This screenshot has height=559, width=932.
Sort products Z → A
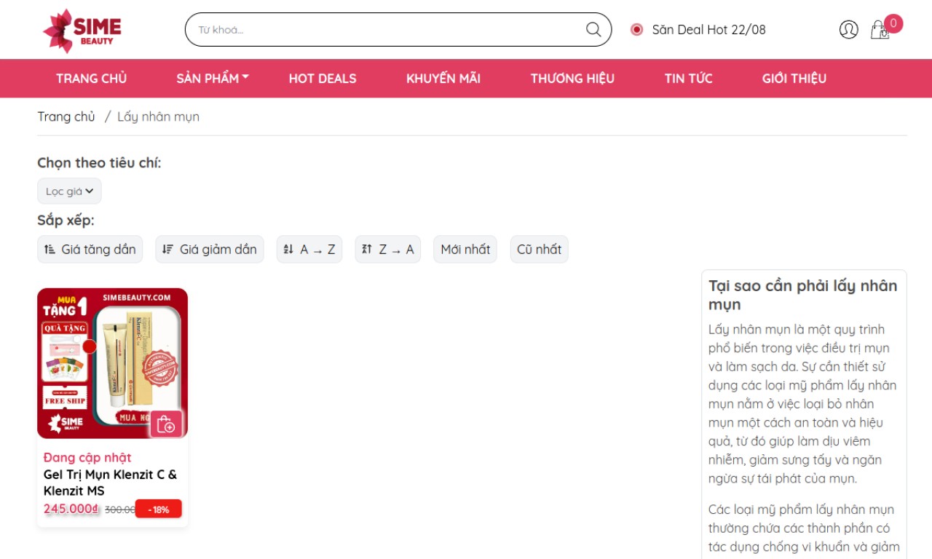click(387, 249)
